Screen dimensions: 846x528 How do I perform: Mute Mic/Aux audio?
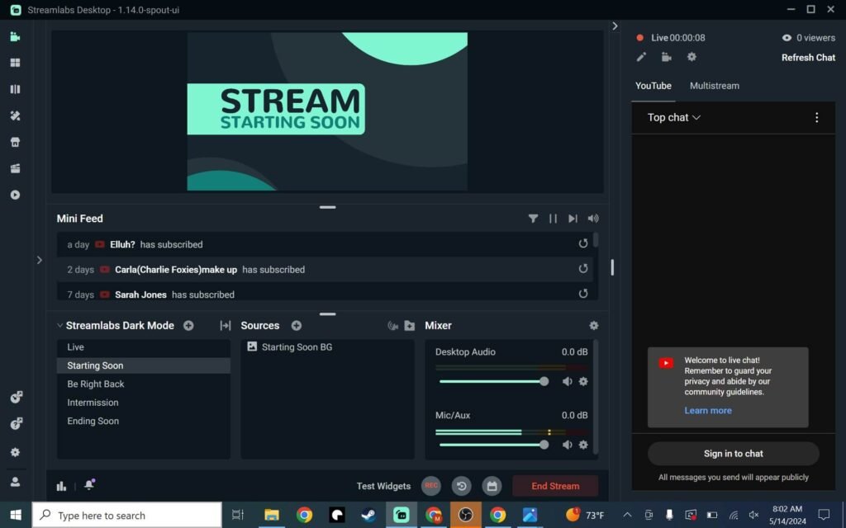(567, 445)
